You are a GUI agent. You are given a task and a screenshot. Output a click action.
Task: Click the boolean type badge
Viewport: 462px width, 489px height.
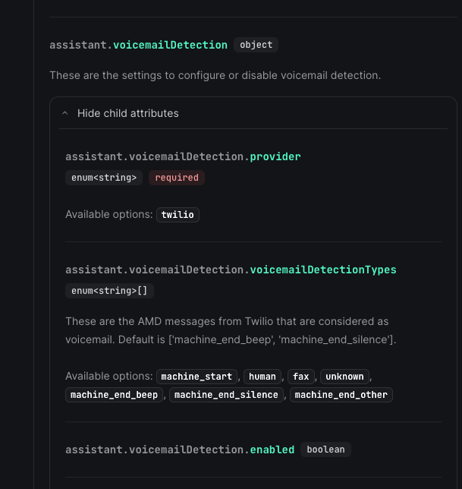pyautogui.click(x=325, y=450)
